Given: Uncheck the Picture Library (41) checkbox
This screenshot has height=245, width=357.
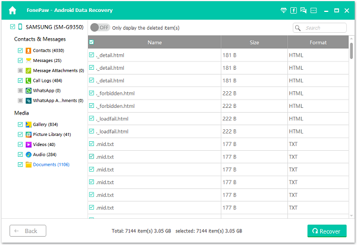Looking at the screenshot, I should click(x=20, y=134).
